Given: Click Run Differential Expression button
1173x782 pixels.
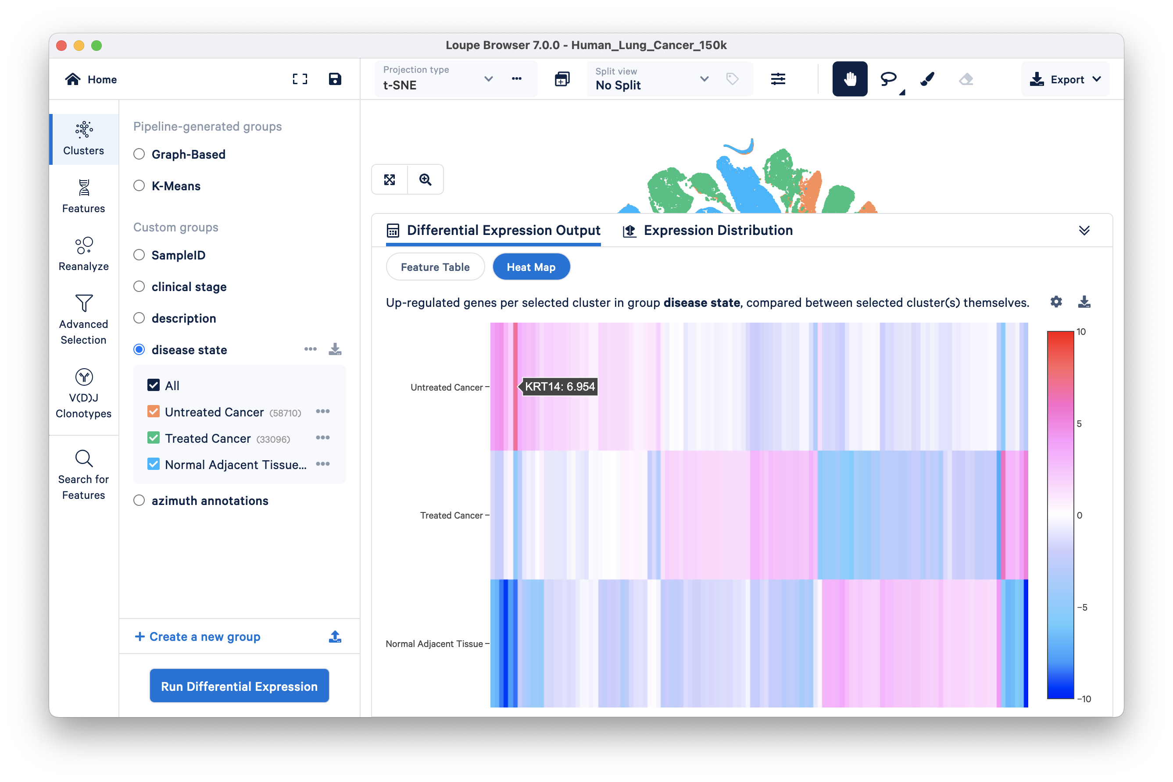Looking at the screenshot, I should point(239,686).
